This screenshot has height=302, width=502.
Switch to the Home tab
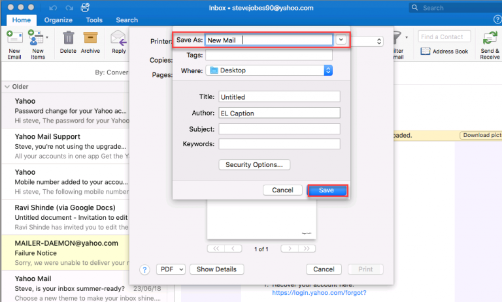point(22,20)
